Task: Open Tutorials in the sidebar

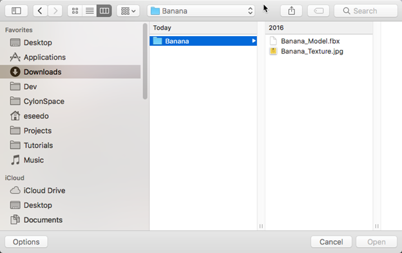Action: [x=70, y=145]
